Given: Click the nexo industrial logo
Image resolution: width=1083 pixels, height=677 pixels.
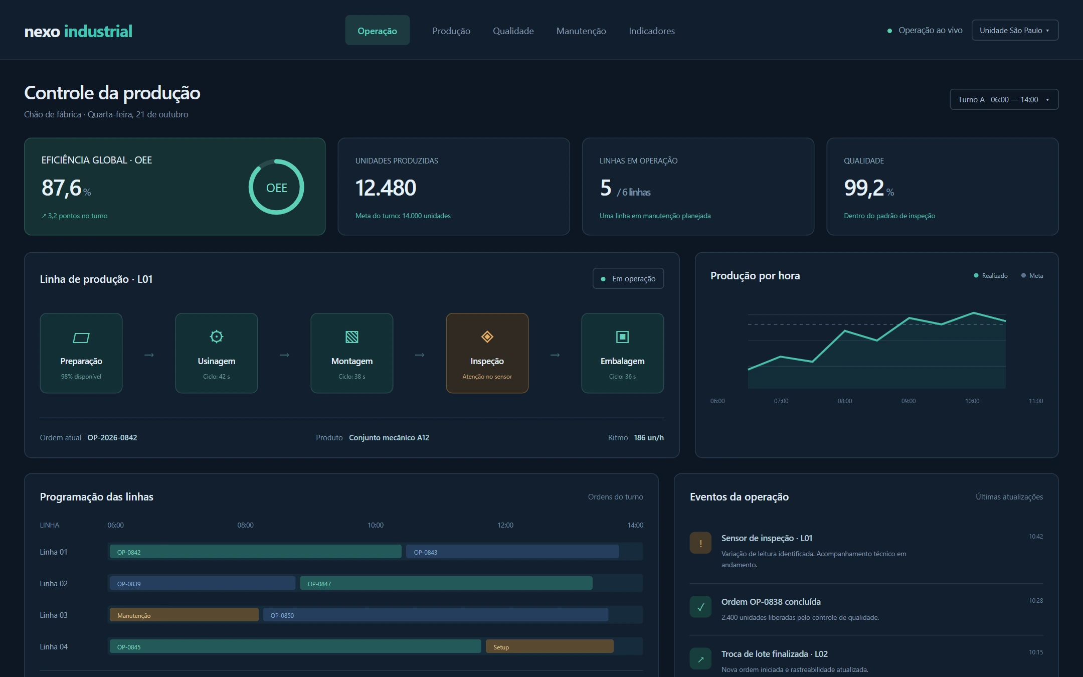Looking at the screenshot, I should (x=78, y=31).
